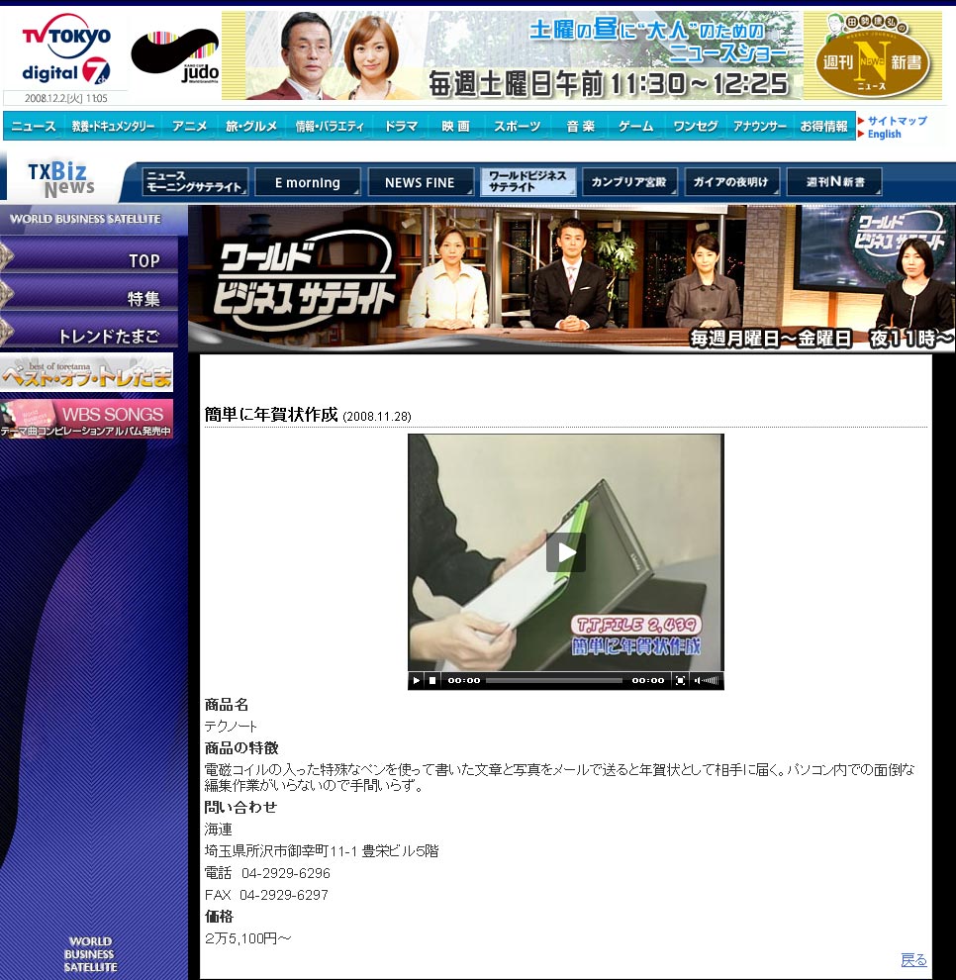Start the video with the center play overlay
This screenshot has height=980, width=956.
coord(566,552)
